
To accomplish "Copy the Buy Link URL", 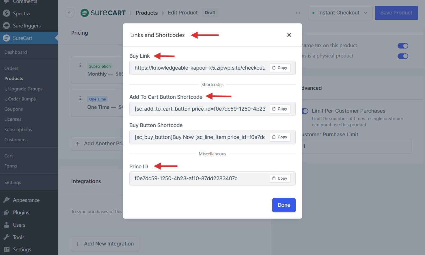I will coord(280,68).
